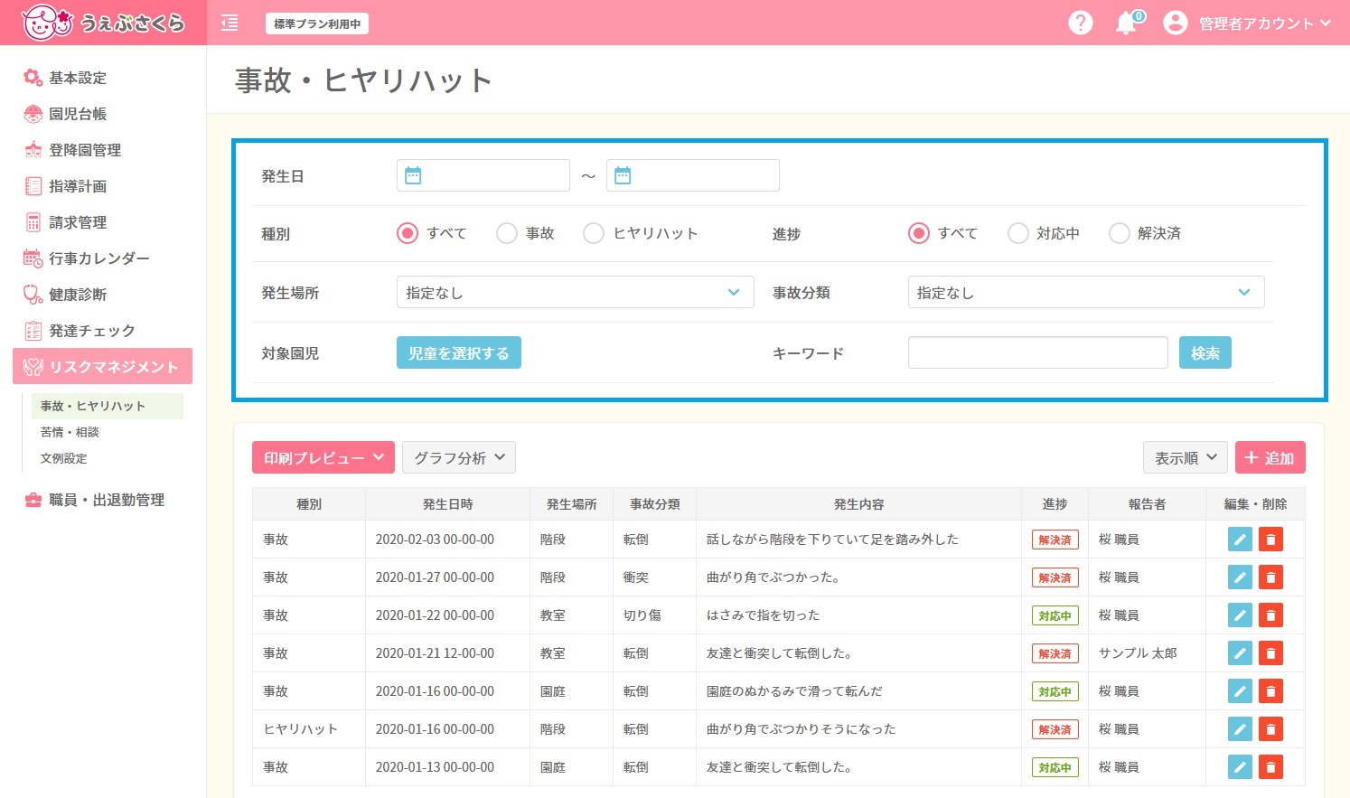
Task: Open 園児台帳 menu item
Action: 78,114
